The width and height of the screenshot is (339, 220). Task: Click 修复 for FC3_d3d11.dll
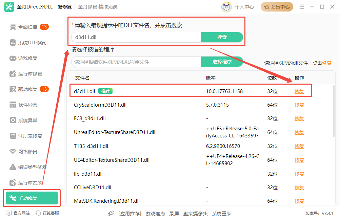[x=299, y=118]
